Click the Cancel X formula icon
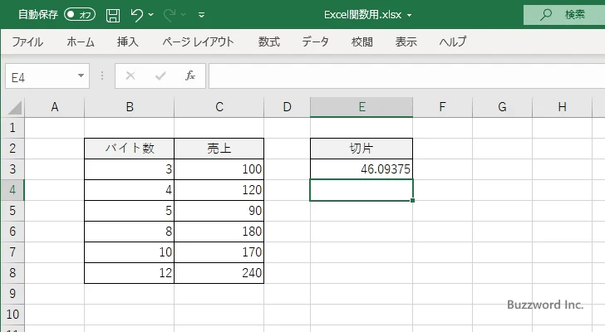This screenshot has height=332, width=605. coord(130,76)
